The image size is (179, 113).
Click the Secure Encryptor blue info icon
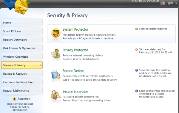coord(137,91)
